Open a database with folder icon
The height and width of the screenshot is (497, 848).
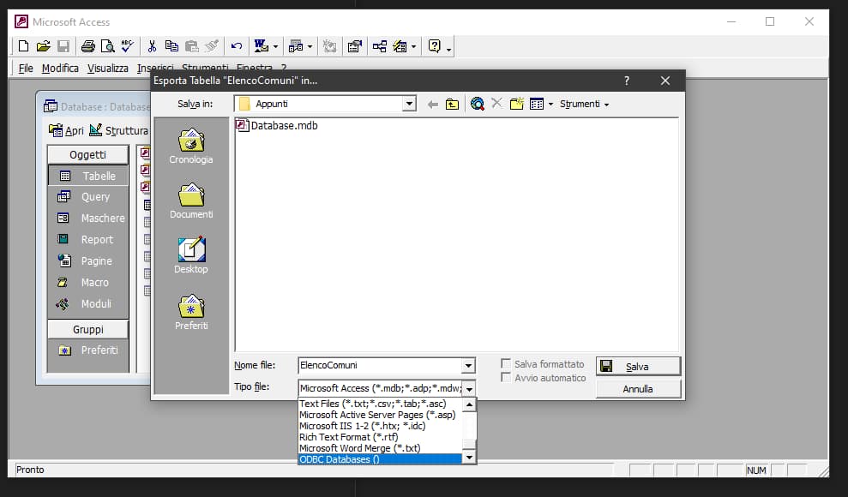pyautogui.click(x=43, y=46)
